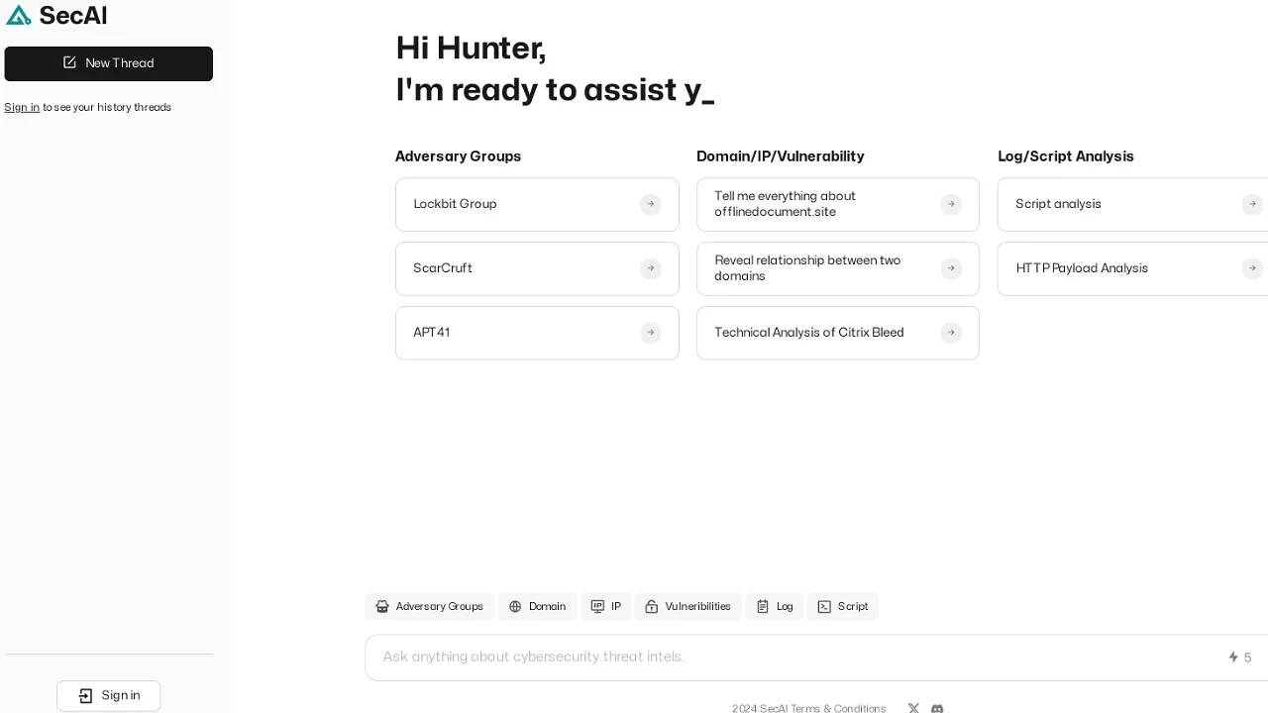
Task: Select the Script category chip
Action: click(x=843, y=606)
